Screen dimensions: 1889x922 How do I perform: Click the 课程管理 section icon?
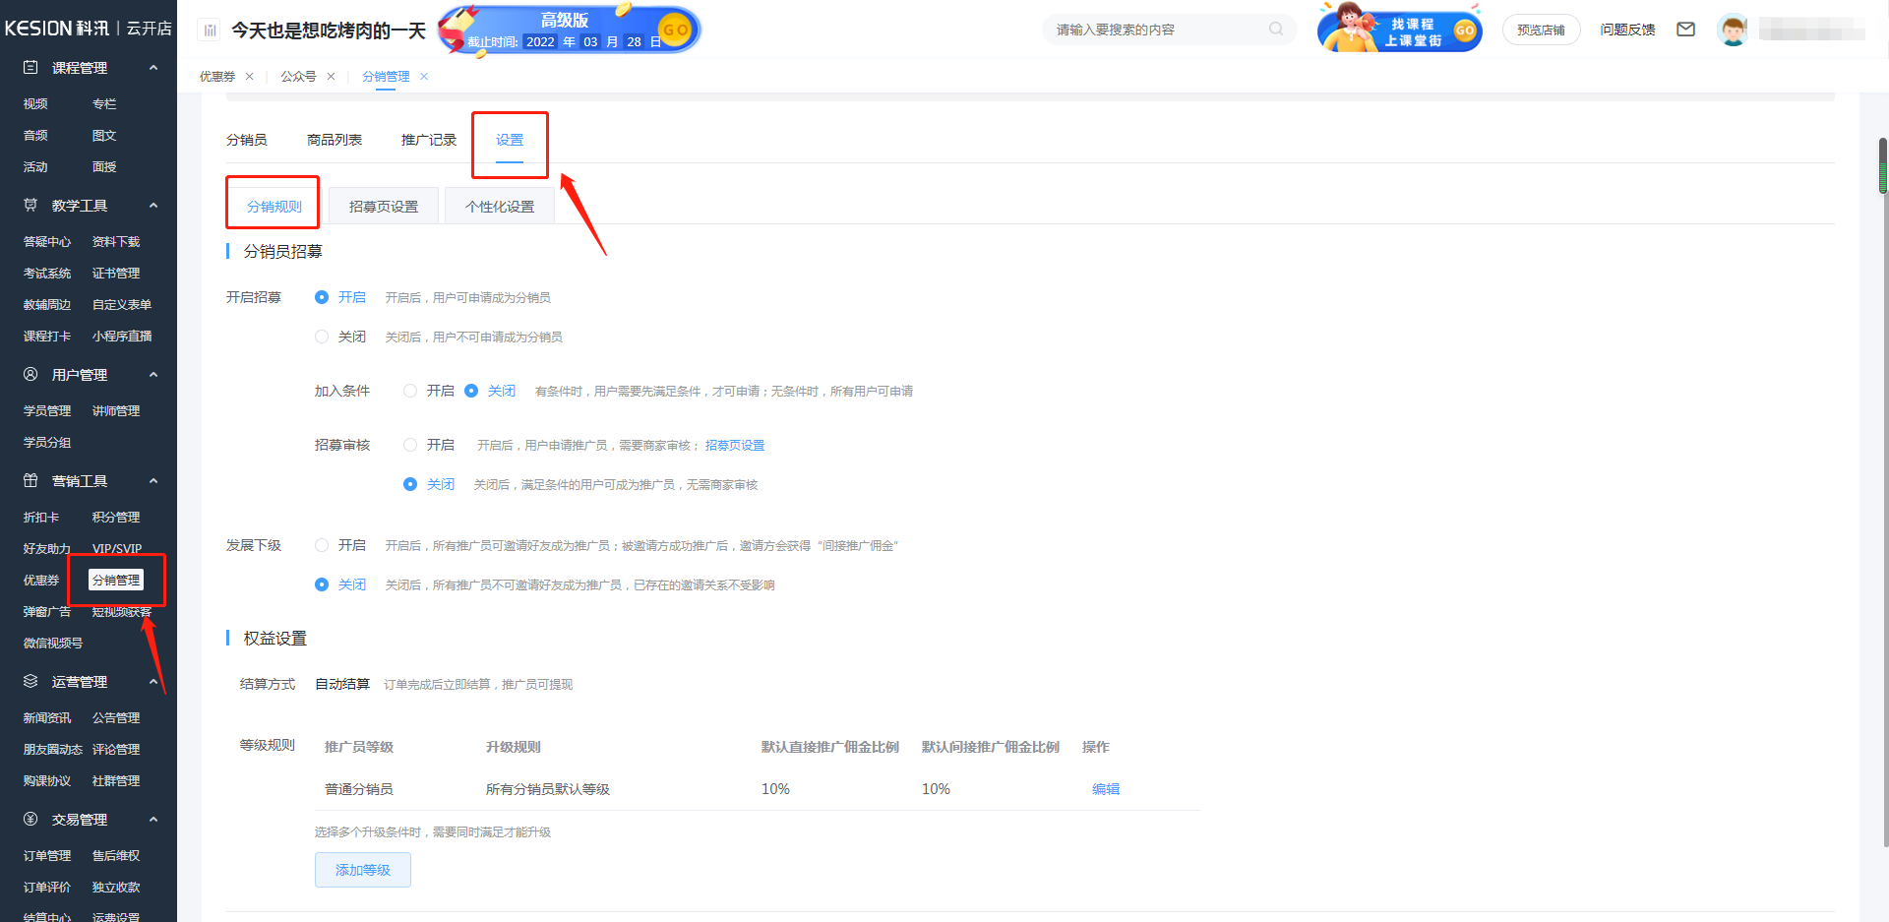click(30, 68)
